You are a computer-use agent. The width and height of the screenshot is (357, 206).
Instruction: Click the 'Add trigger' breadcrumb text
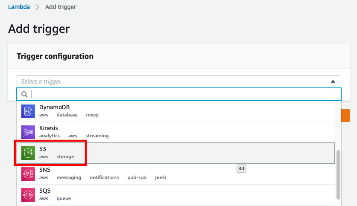61,7
